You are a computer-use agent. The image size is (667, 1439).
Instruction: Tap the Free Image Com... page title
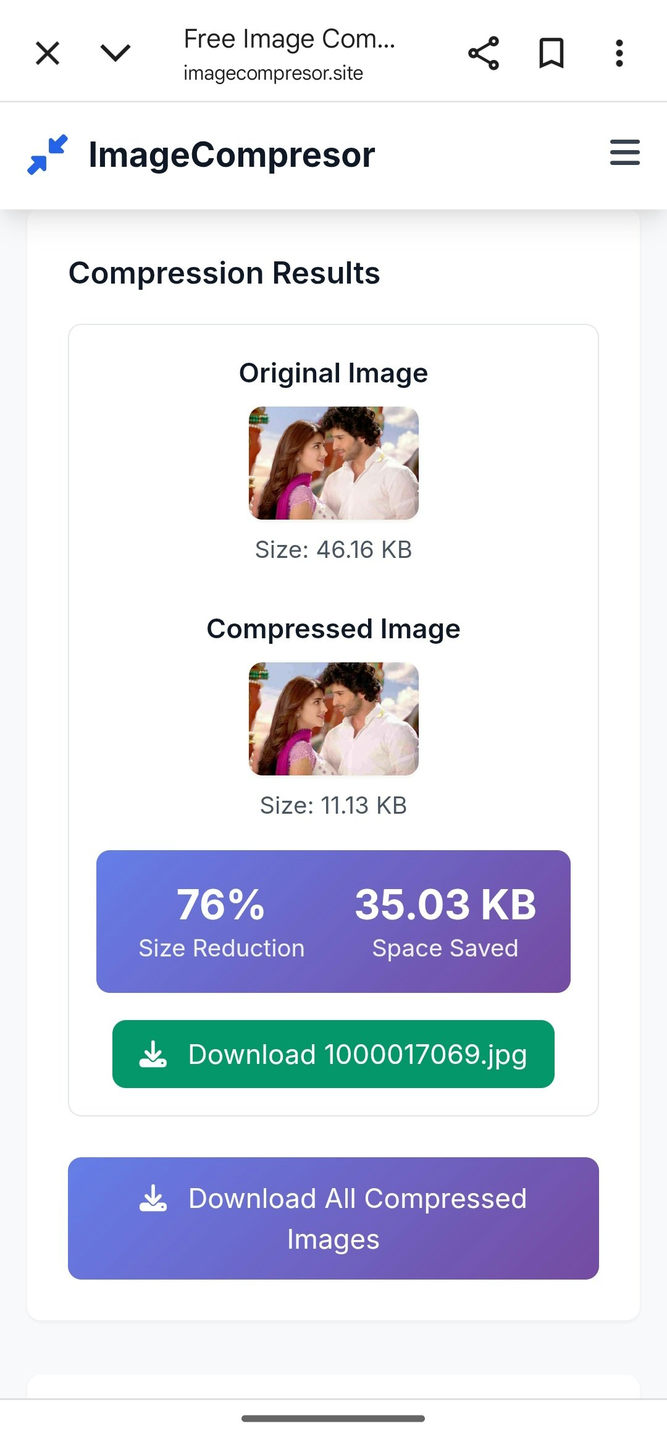click(x=288, y=38)
